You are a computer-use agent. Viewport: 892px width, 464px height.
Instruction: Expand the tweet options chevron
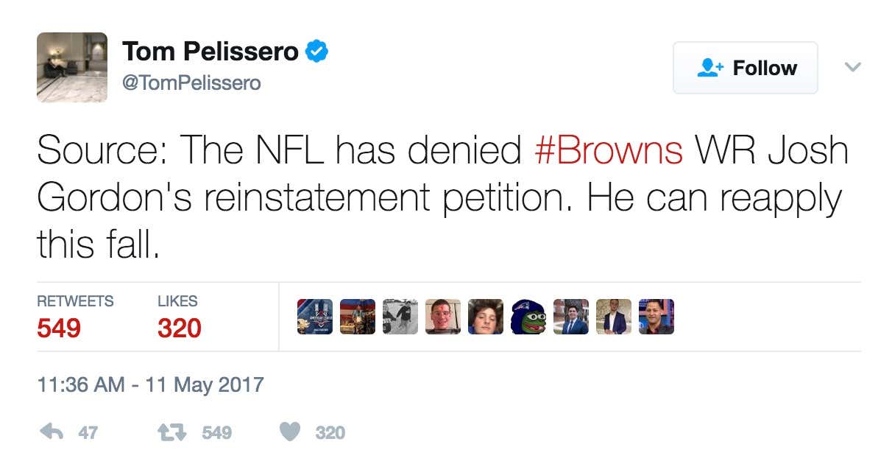point(852,67)
